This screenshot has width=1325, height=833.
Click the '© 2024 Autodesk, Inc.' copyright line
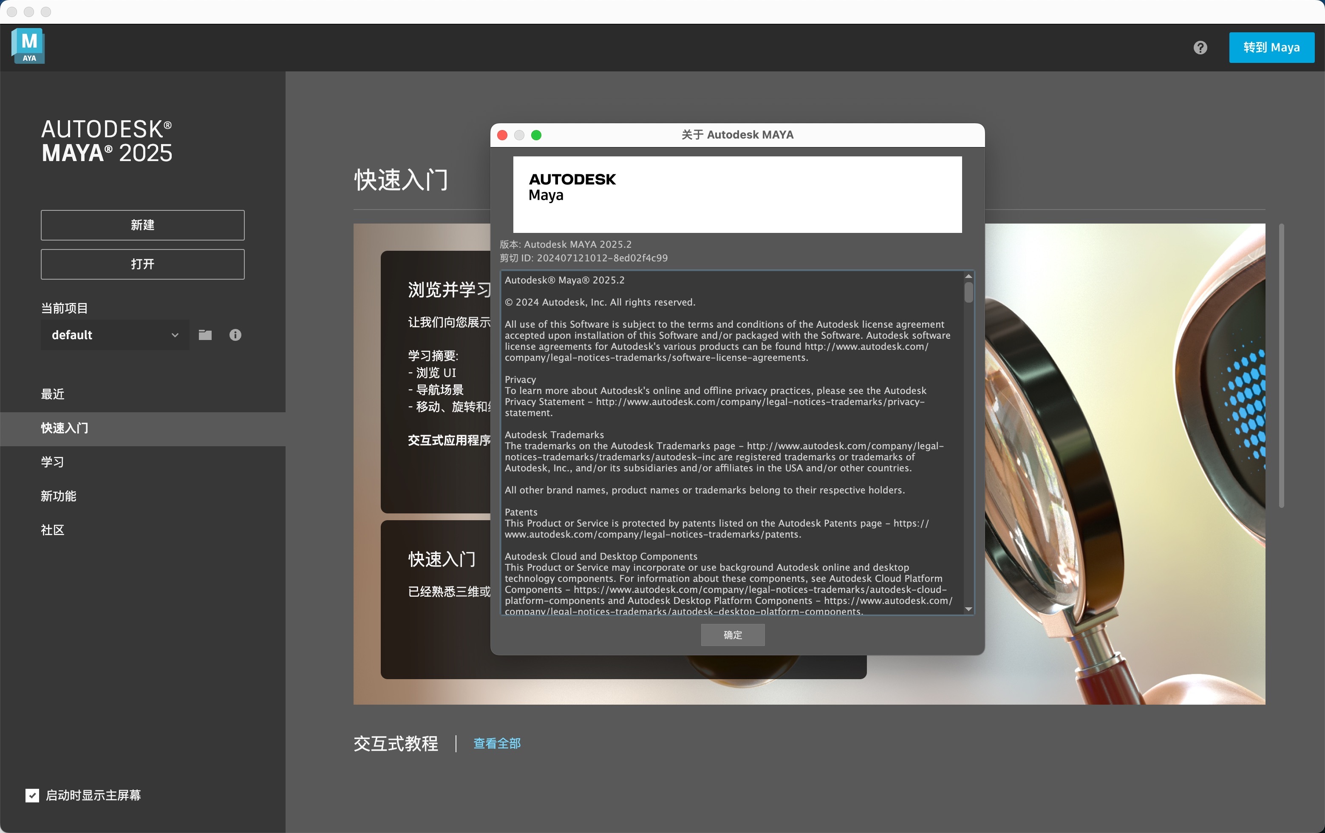600,302
